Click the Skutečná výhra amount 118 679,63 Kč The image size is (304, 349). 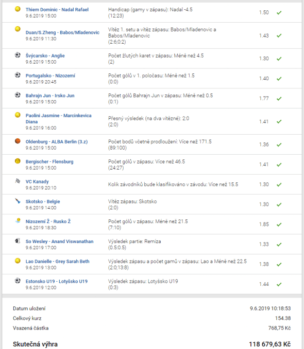[270, 344]
